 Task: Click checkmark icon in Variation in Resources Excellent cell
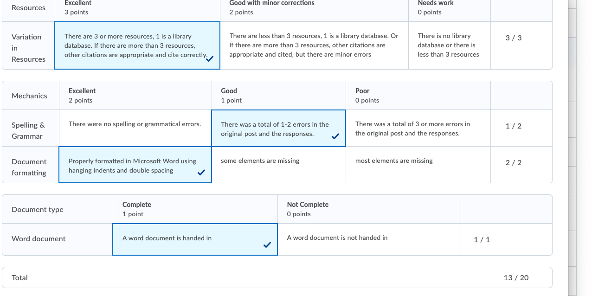(x=210, y=59)
